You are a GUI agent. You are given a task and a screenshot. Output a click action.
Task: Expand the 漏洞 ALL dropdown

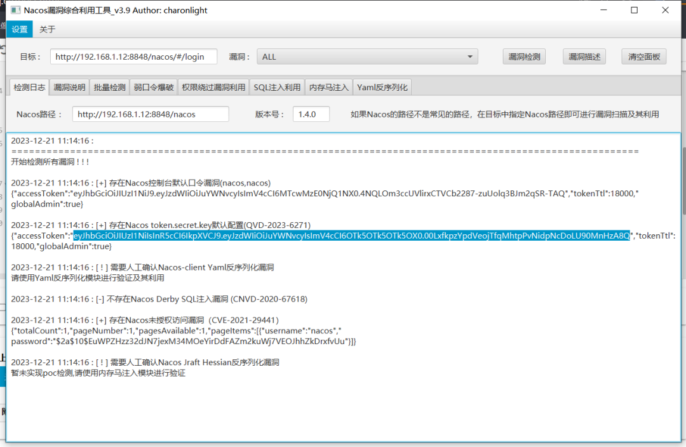[x=367, y=57]
